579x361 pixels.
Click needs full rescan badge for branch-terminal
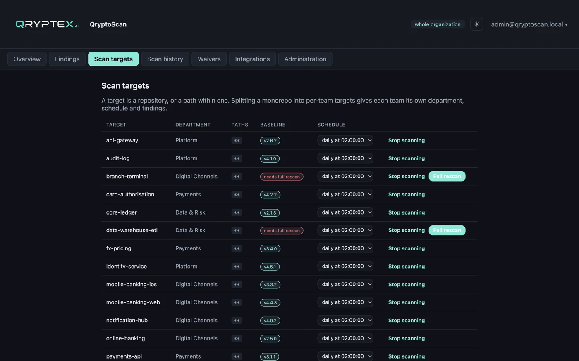[x=282, y=177]
